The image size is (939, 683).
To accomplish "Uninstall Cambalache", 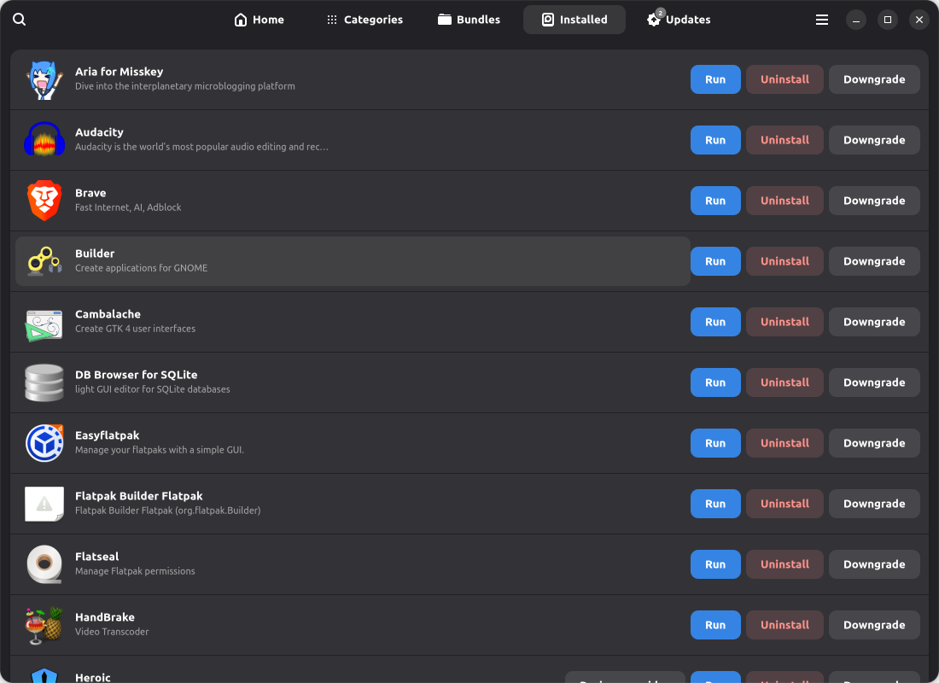I will [x=784, y=322].
